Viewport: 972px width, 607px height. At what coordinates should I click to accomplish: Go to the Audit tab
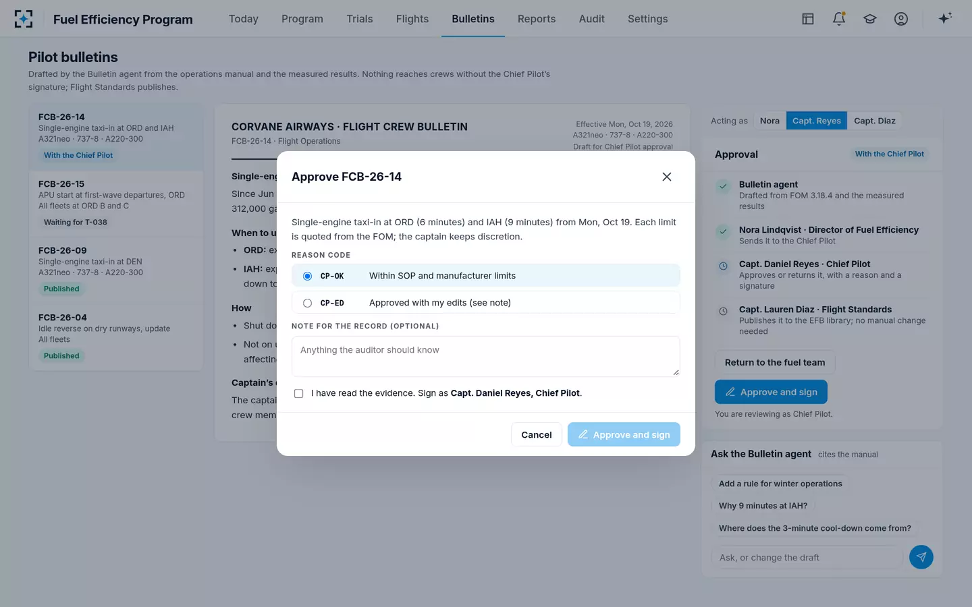coord(592,19)
